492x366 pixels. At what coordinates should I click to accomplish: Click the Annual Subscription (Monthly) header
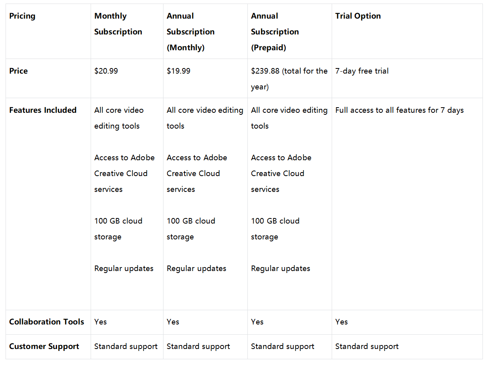(190, 32)
